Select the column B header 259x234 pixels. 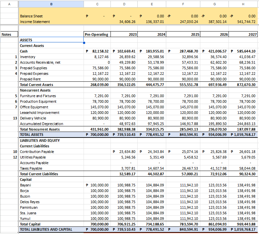coord(51,4)
